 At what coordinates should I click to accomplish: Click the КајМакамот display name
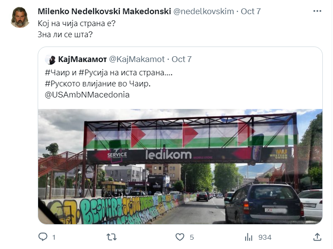(82, 59)
